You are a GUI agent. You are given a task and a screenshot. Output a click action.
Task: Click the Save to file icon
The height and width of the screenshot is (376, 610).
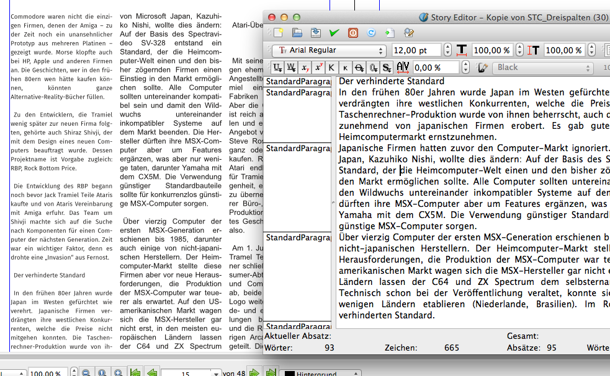[x=316, y=33]
